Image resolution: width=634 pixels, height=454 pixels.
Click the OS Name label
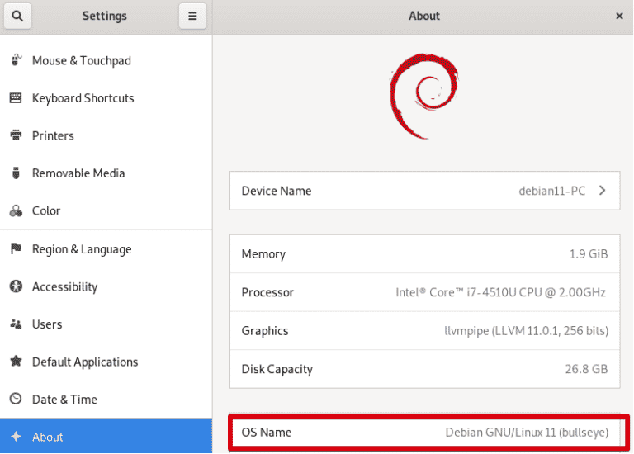(267, 433)
